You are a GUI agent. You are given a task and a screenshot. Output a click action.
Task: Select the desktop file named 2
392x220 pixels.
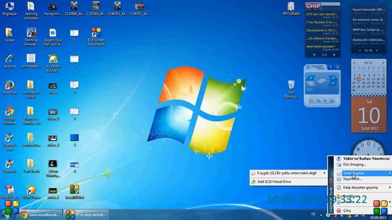click(x=74, y=61)
